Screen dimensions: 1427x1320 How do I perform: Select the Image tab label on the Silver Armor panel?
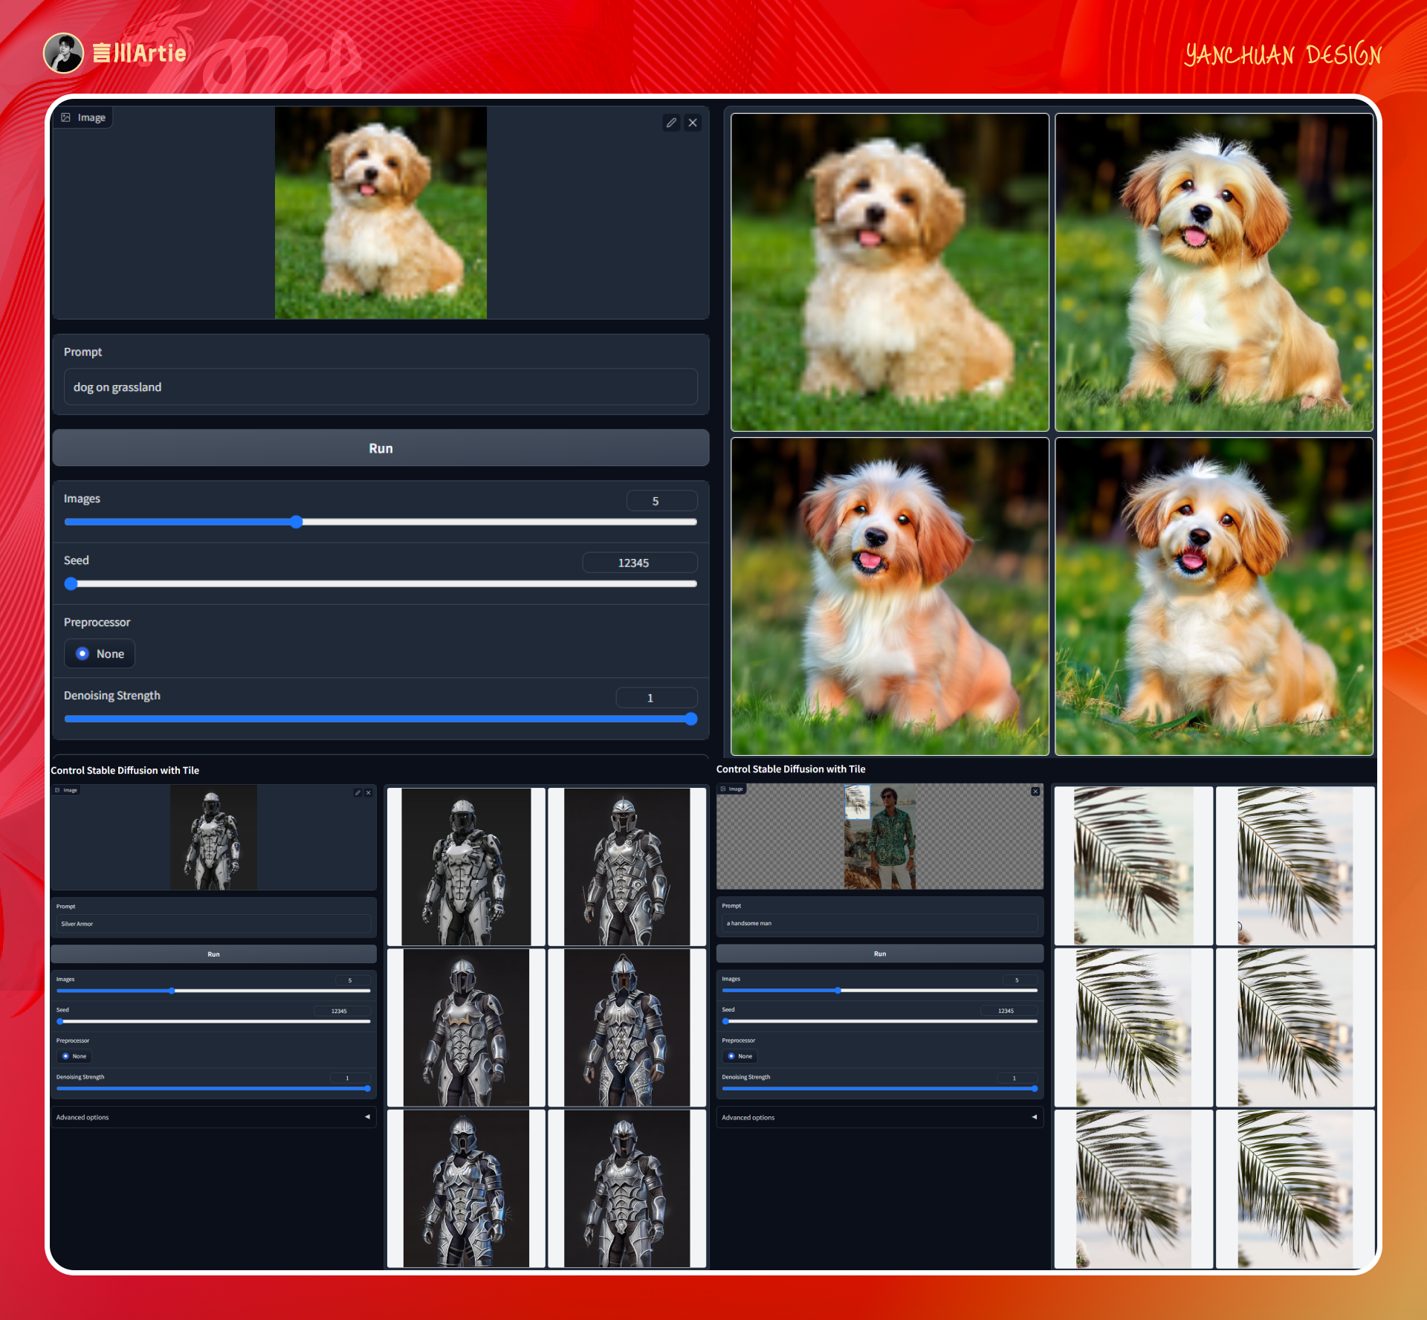70,790
